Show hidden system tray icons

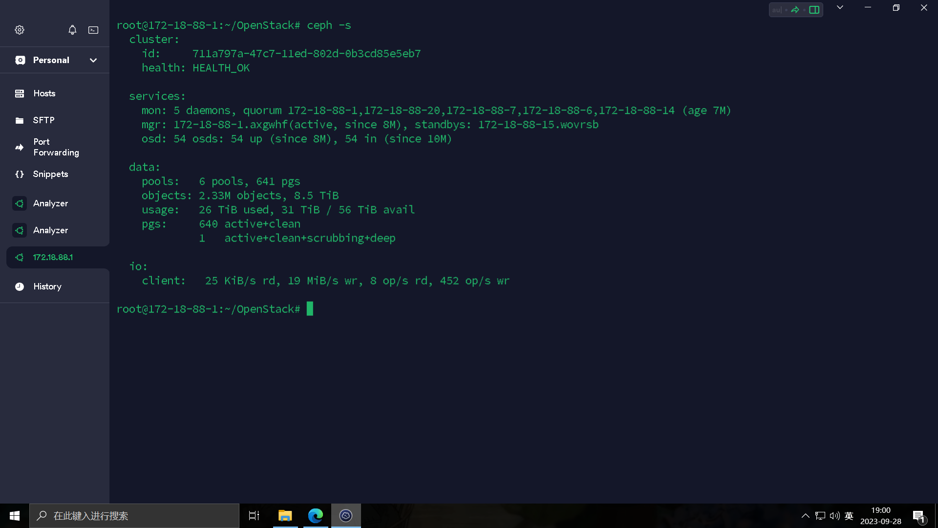point(806,516)
